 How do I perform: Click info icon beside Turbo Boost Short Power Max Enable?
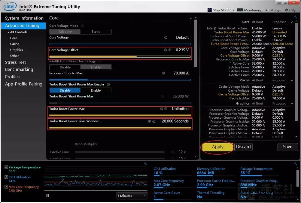108,84
